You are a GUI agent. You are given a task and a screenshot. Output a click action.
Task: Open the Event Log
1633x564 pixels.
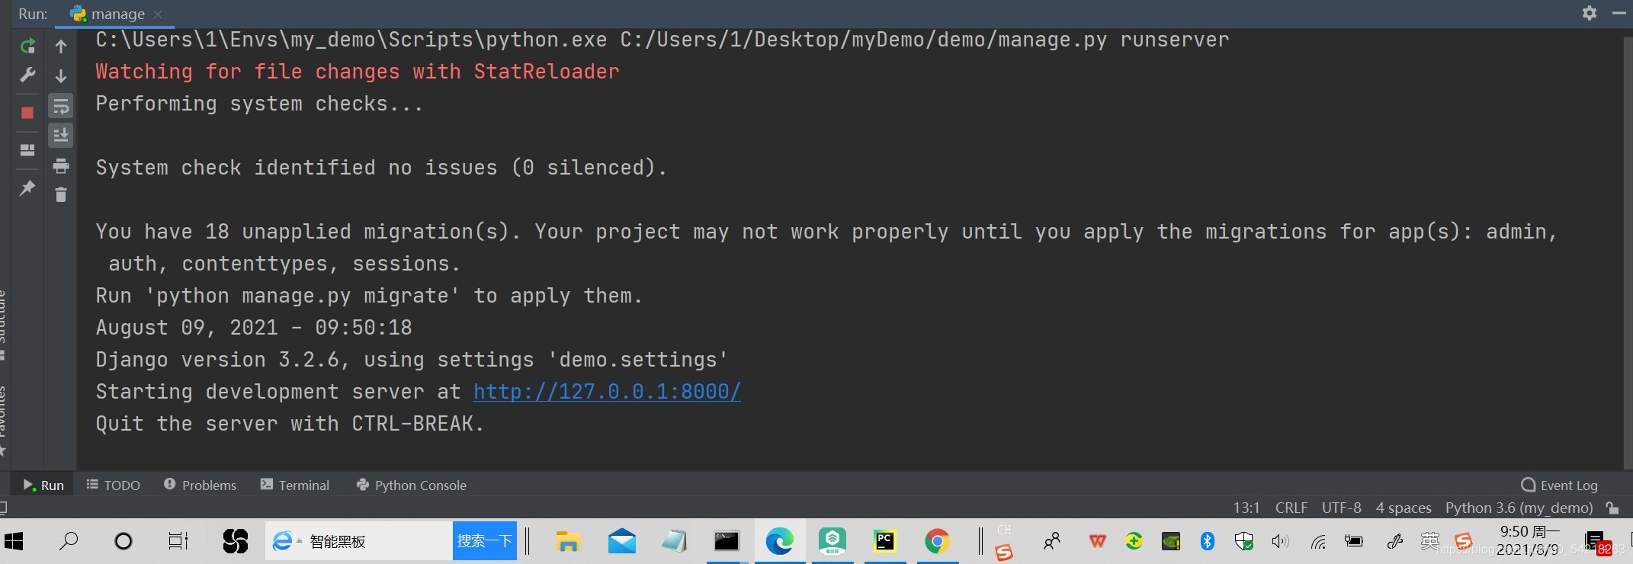1559,485
